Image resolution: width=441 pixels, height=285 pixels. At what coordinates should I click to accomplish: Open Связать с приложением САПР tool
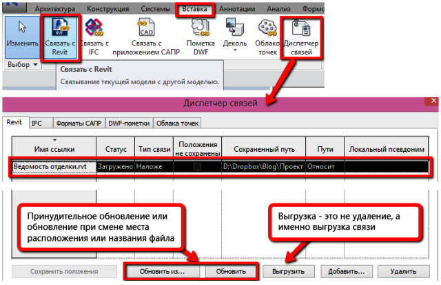point(146,37)
